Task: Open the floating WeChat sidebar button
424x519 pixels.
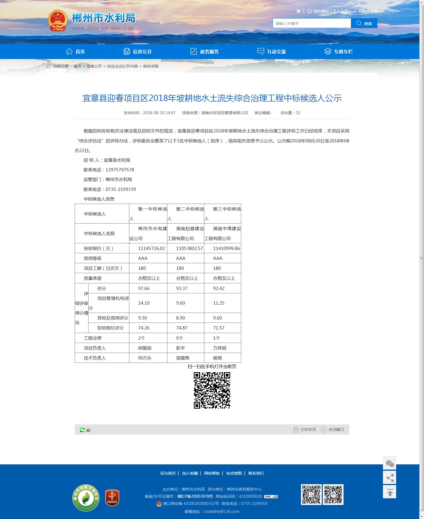Action: [390, 463]
